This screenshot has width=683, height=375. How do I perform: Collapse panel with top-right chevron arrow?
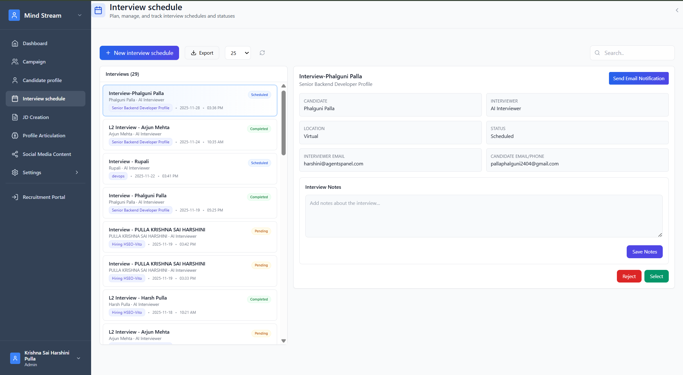click(x=677, y=10)
